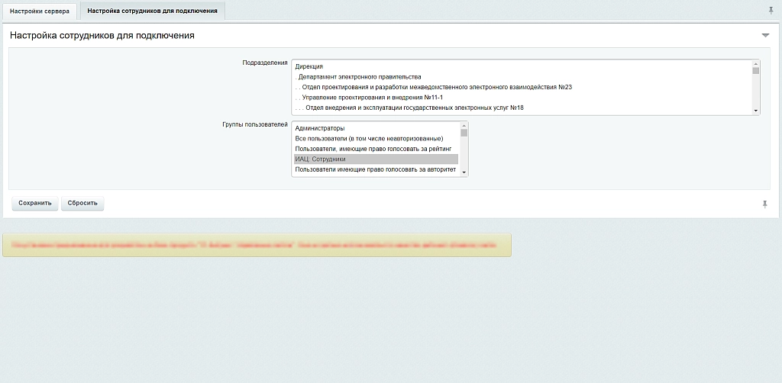This screenshot has height=383, width=782.
Task: Click the pin icon beside the Сбросить button row
Action: [x=765, y=204]
